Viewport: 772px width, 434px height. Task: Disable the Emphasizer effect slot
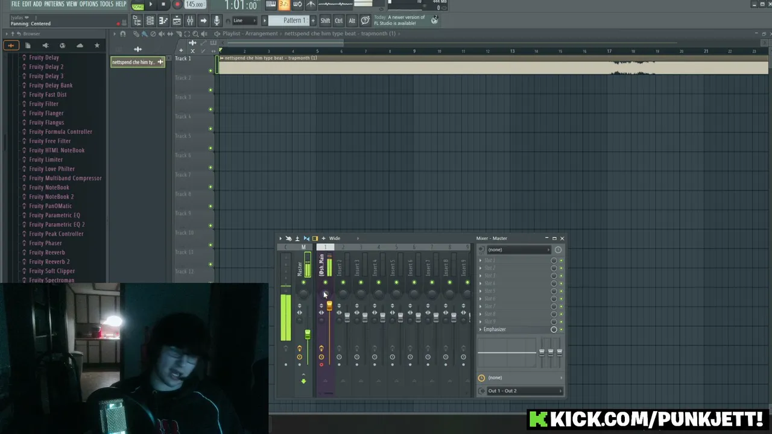click(x=560, y=329)
